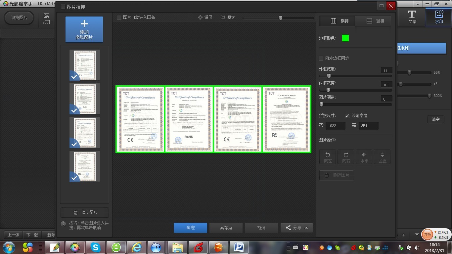Click the RoHS certificate in canvas

189,119
